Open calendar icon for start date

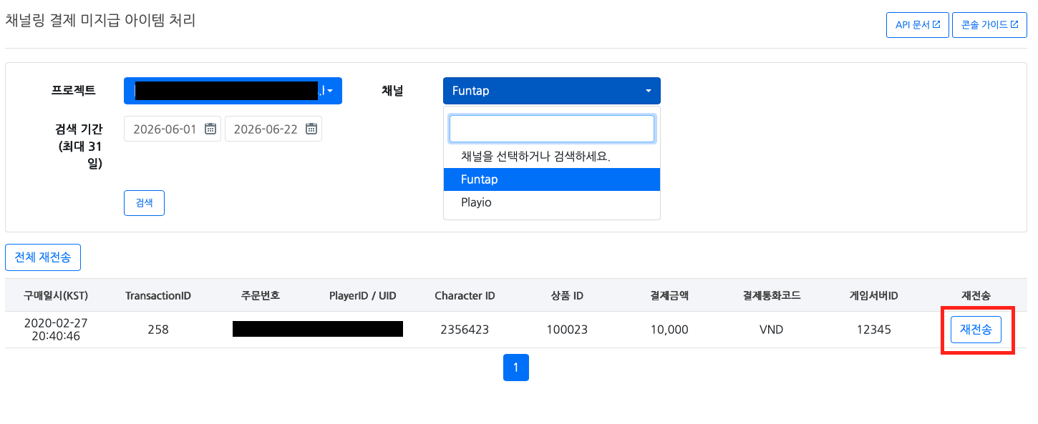point(210,129)
